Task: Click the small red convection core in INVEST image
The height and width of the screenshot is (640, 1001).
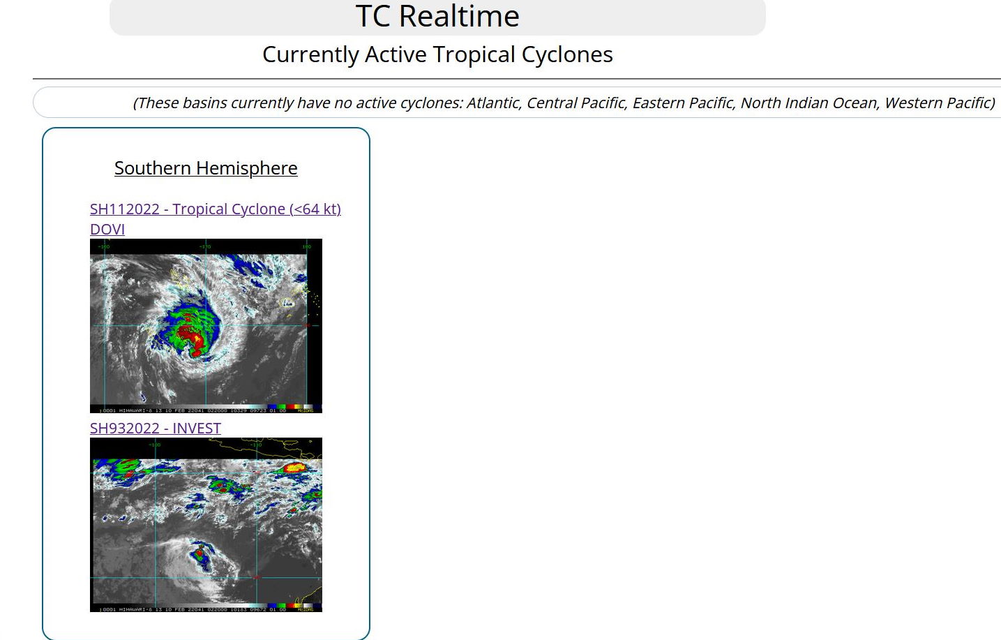Action: [200, 553]
